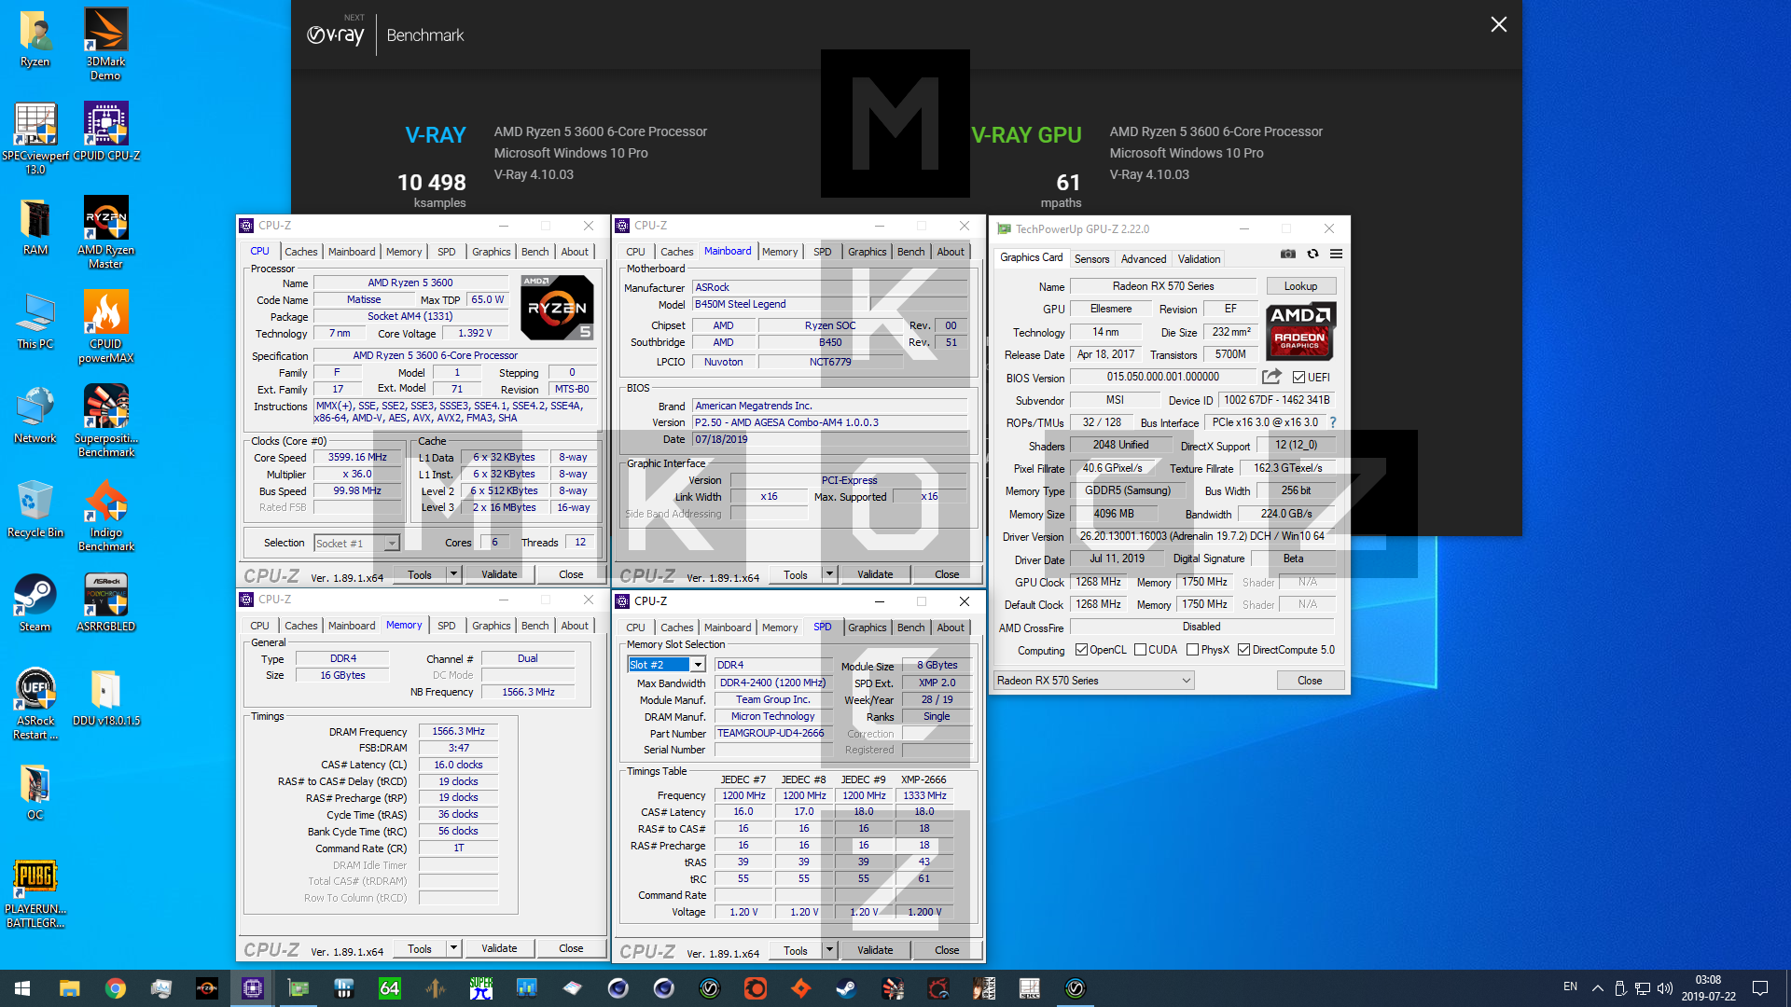Open the Advanced tab in GPU-Z
Image resolution: width=1791 pixels, height=1007 pixels.
1144,259
